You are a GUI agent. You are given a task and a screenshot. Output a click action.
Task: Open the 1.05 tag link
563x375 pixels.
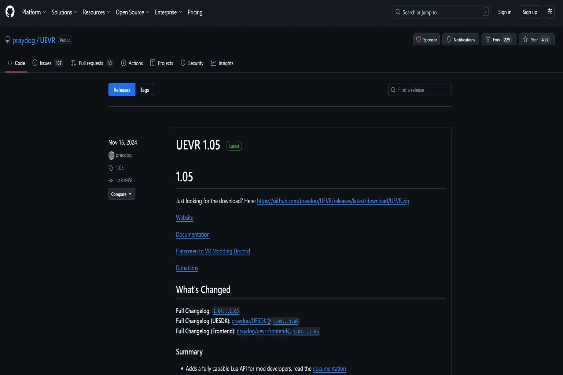coord(120,168)
